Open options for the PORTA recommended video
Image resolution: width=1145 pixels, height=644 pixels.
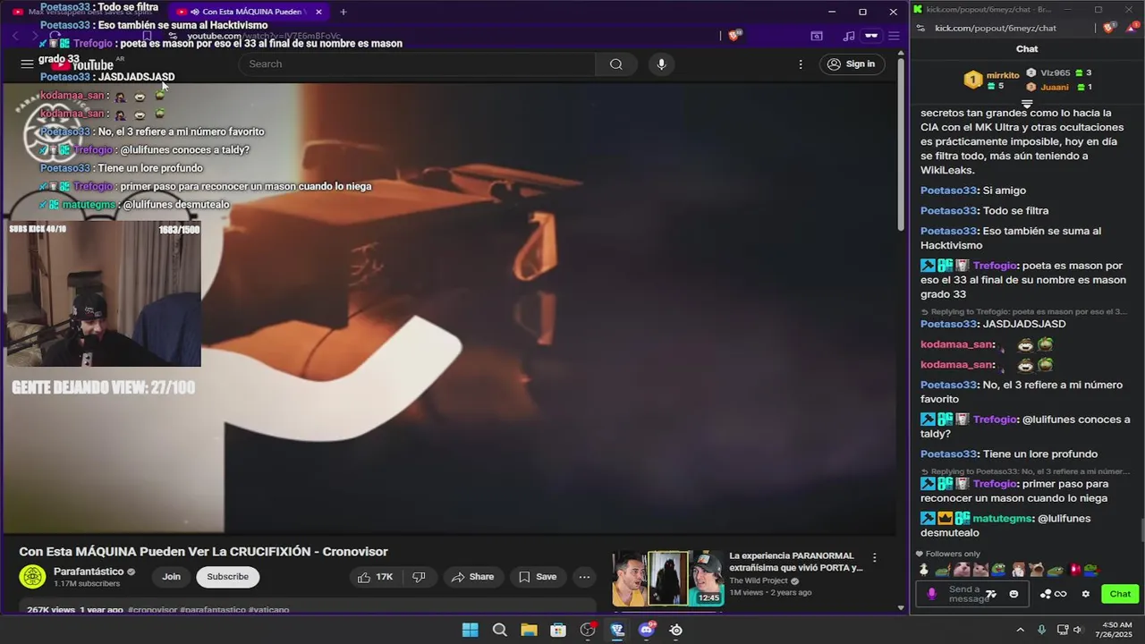pos(874,557)
